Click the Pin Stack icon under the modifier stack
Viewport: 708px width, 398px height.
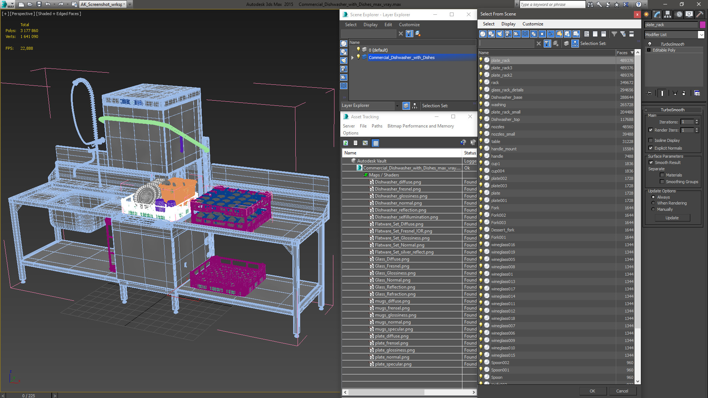coord(649,93)
